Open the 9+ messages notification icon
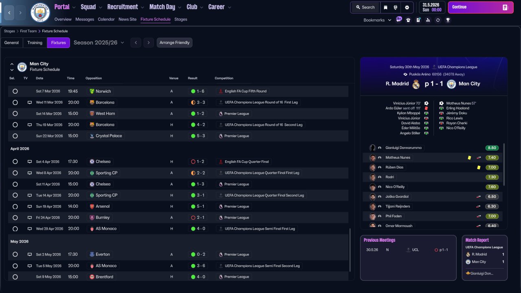Screen dimensions: 521x293 tap(399, 20)
